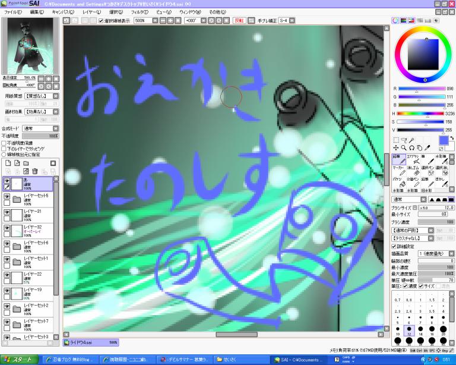Select the 2値ペン binary pen tool

pos(413,182)
